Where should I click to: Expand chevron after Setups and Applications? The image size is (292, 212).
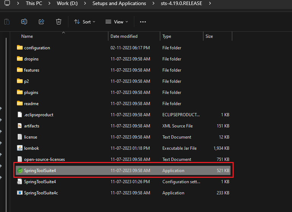[x=153, y=3]
